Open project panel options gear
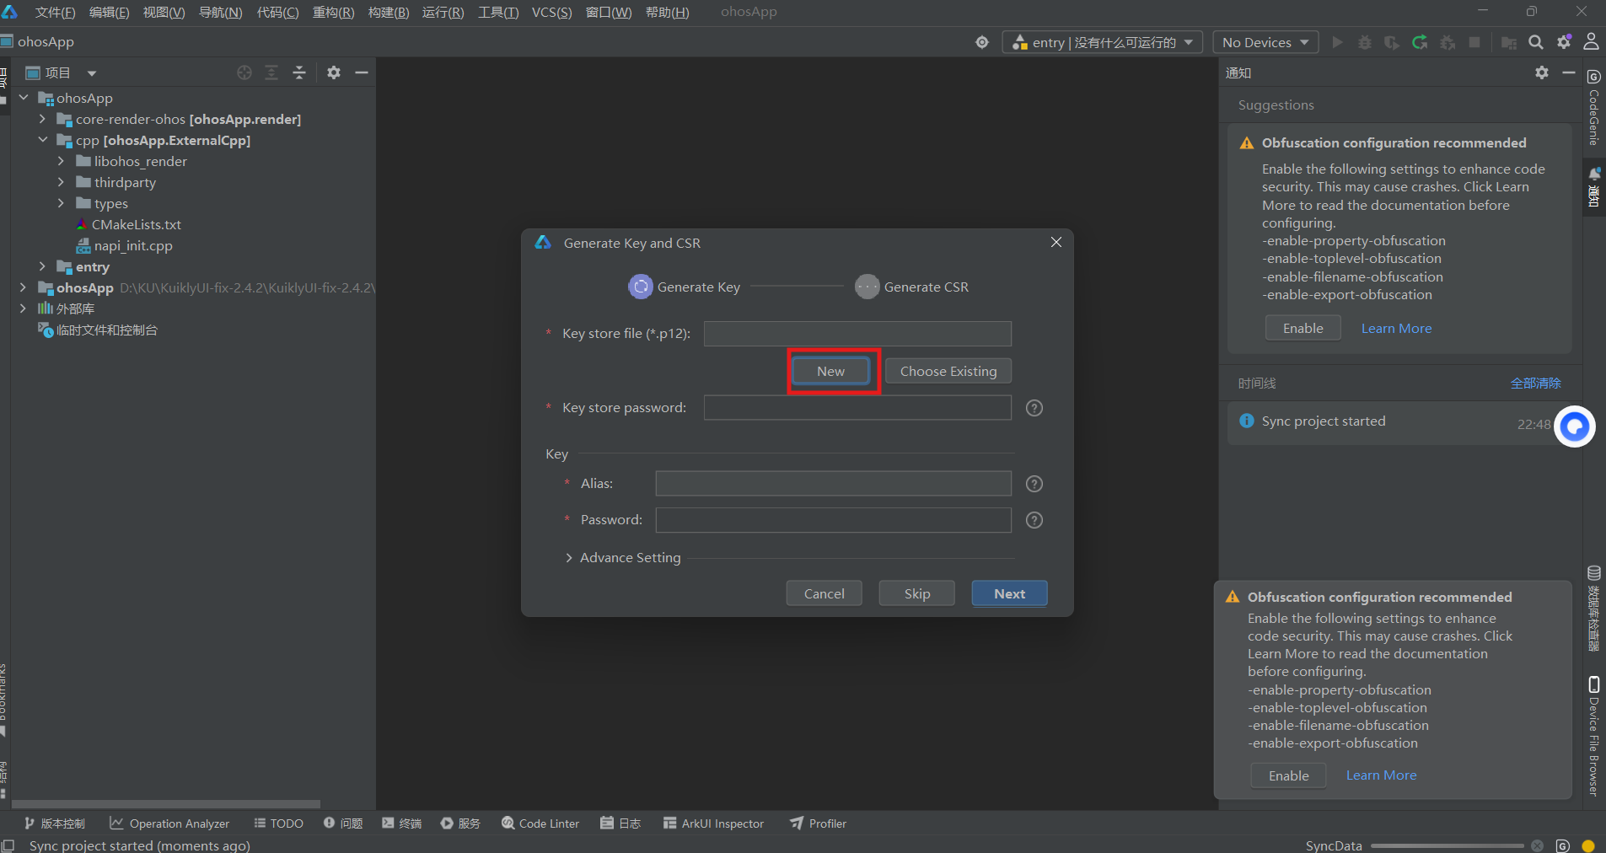The height and width of the screenshot is (853, 1606). [334, 72]
